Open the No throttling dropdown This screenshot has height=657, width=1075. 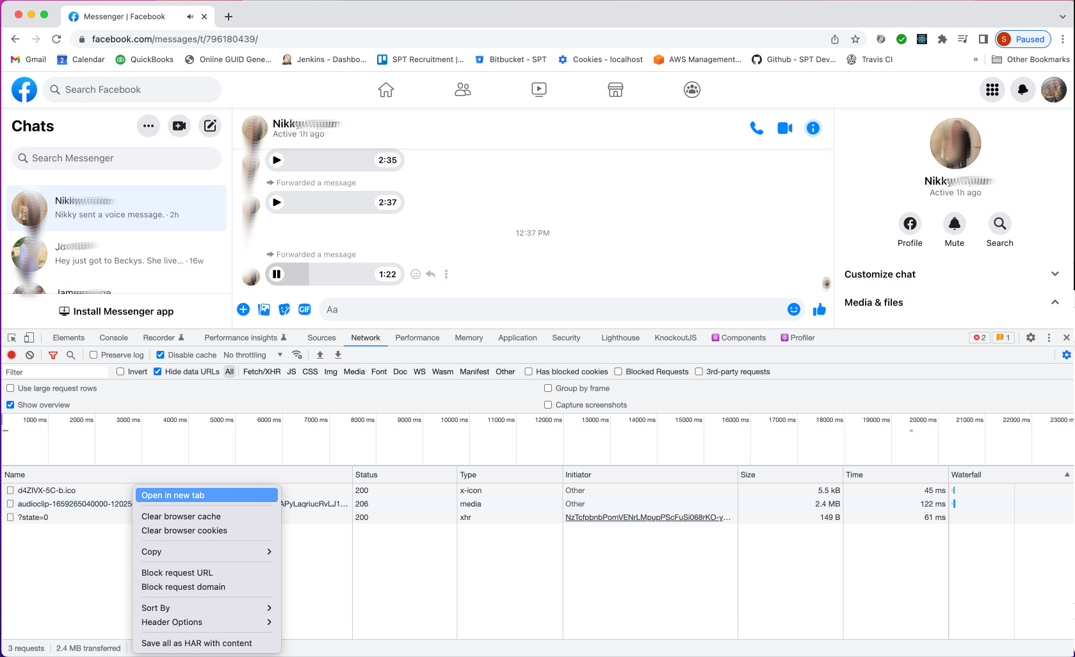[252, 355]
